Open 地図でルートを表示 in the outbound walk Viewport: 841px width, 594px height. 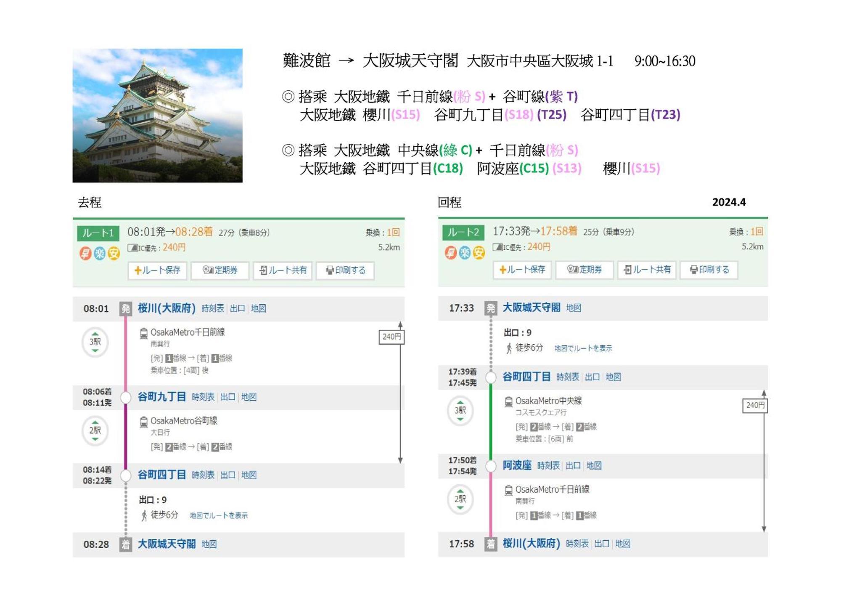219,515
